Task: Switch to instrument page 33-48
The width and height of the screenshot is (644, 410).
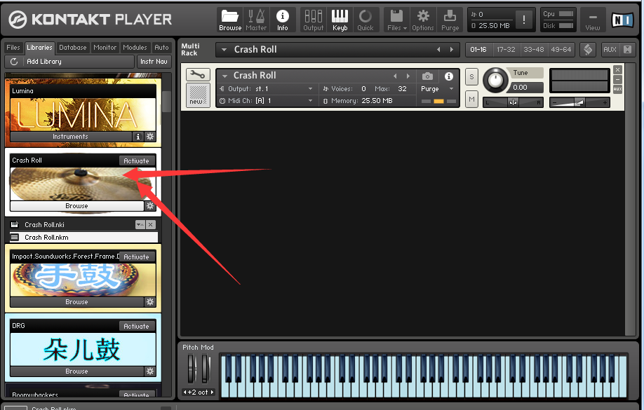Action: pos(534,50)
